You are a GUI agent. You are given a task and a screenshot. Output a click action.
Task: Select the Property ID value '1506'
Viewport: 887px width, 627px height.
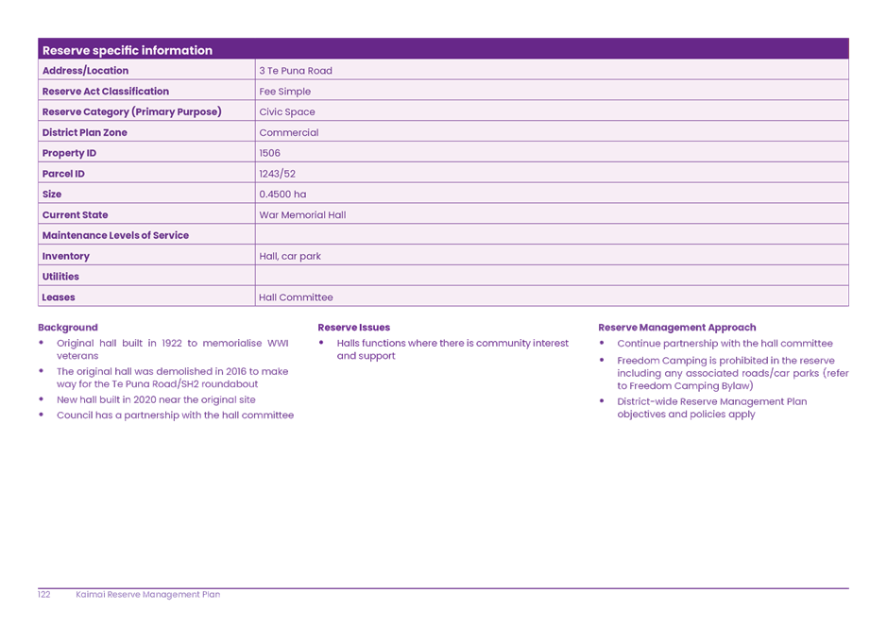pyautogui.click(x=270, y=153)
